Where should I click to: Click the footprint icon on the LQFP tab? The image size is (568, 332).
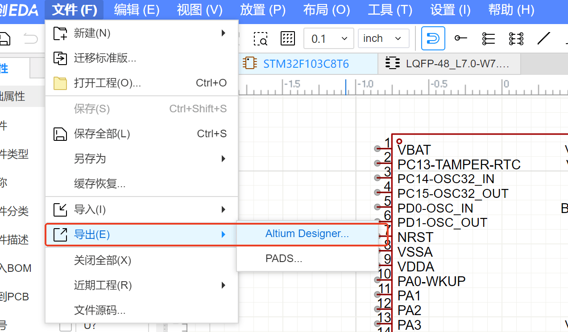coord(392,63)
